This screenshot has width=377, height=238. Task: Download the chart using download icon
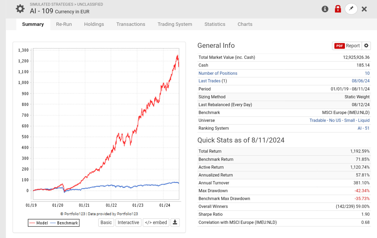(x=175, y=223)
